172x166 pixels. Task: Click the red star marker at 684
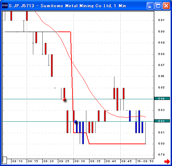click(x=64, y=100)
